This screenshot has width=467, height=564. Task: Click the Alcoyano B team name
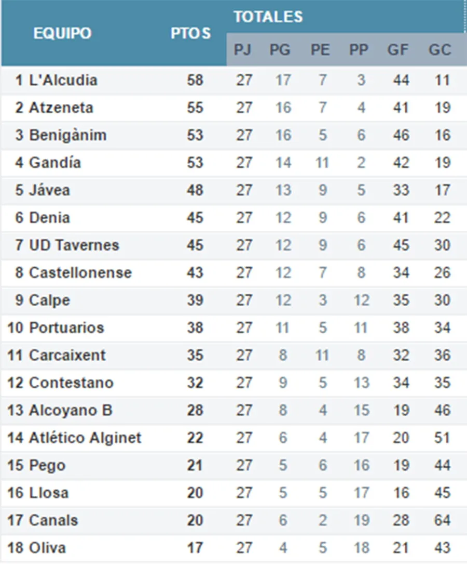pyautogui.click(x=71, y=411)
